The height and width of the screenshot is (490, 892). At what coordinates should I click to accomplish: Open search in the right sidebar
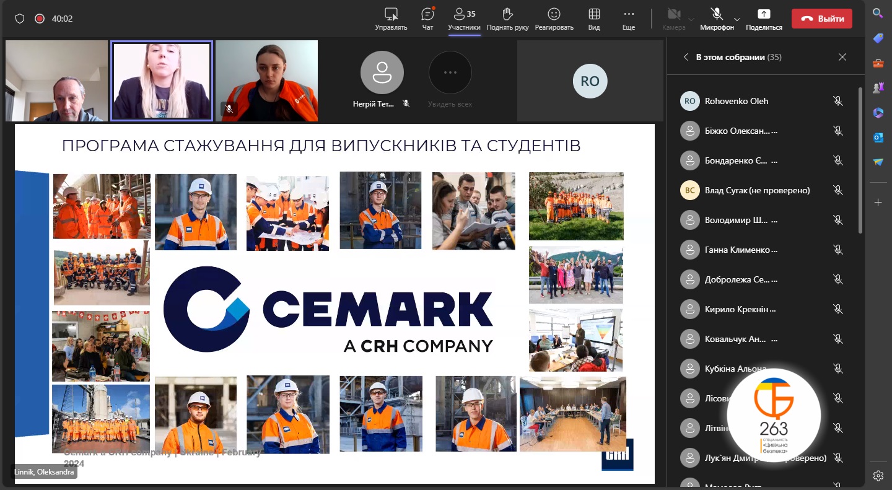coord(878,13)
